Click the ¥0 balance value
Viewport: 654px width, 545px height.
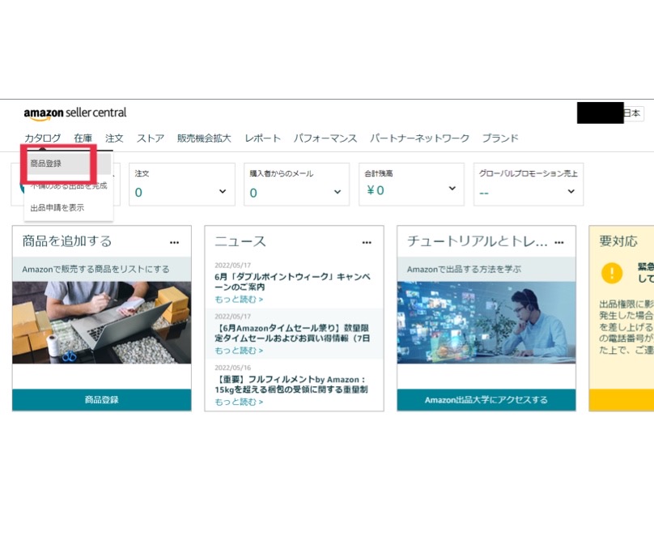376,190
